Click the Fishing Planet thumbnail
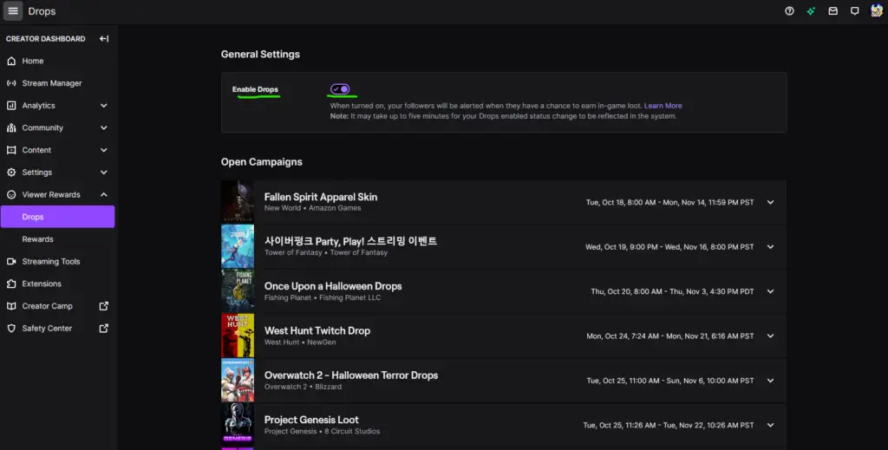 [x=238, y=291]
